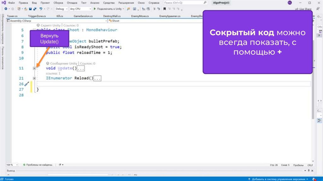The height and width of the screenshot is (181, 323).
Task: Switch to the Tower.cs tab
Action: [x=12, y=16]
